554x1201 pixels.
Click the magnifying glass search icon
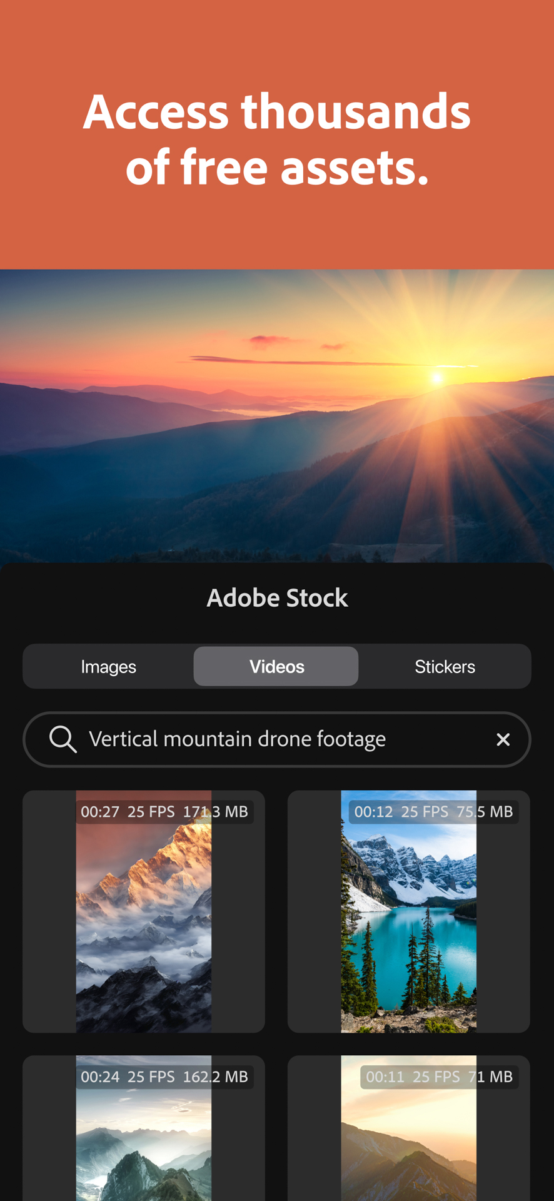[63, 739]
